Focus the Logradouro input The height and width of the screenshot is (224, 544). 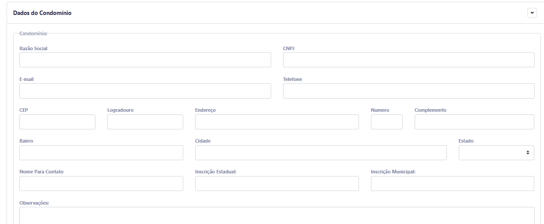(x=145, y=122)
